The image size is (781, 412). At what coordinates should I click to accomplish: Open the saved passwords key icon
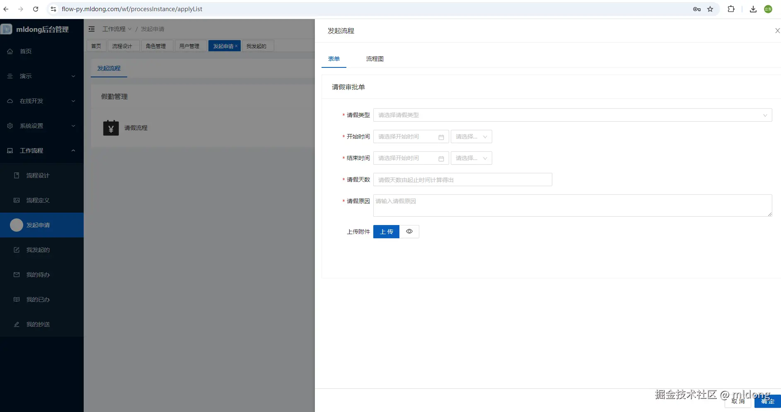coord(697,9)
